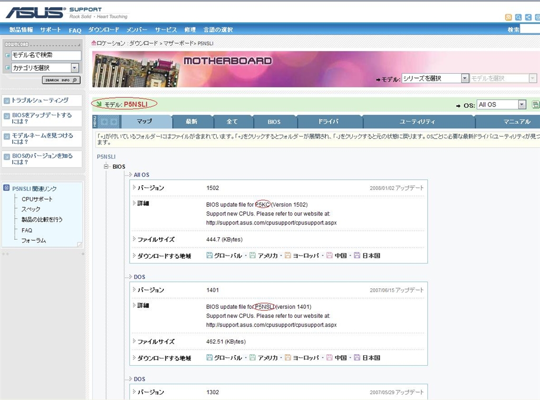Open the 製品の比較を行う link
540x400 pixels.
(42, 219)
